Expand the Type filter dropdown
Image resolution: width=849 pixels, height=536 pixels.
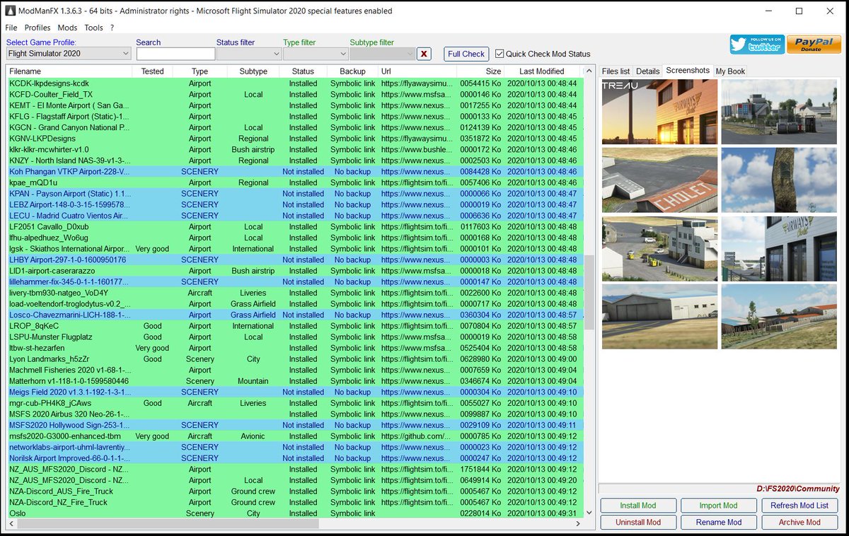click(316, 54)
